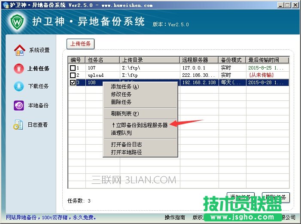Click 清理队列 in the context menu

(x=121, y=133)
